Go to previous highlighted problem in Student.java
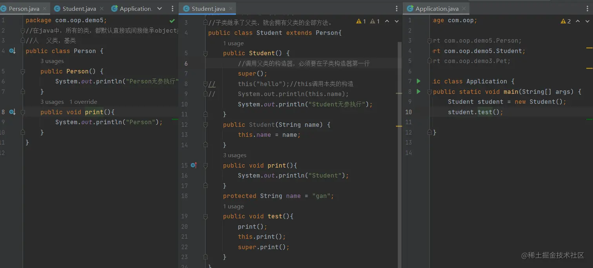Image resolution: width=593 pixels, height=268 pixels. [387, 21]
